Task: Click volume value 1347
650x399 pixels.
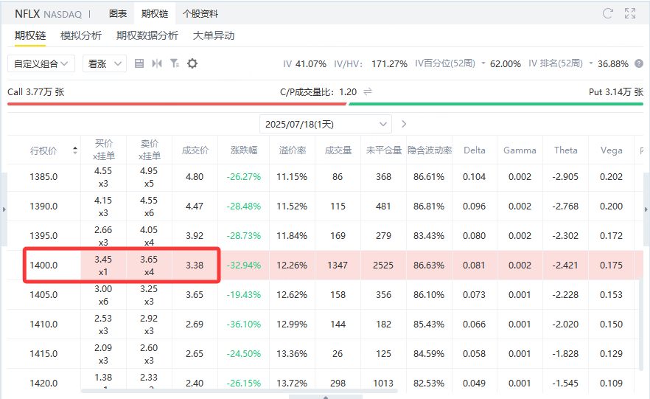Action: 338,265
